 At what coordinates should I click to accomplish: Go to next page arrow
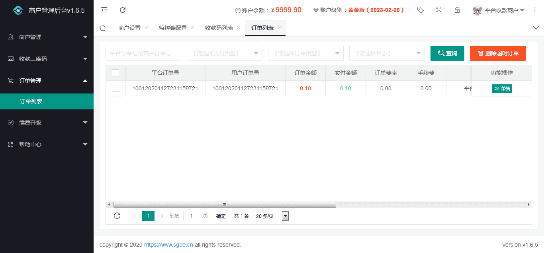point(162,216)
